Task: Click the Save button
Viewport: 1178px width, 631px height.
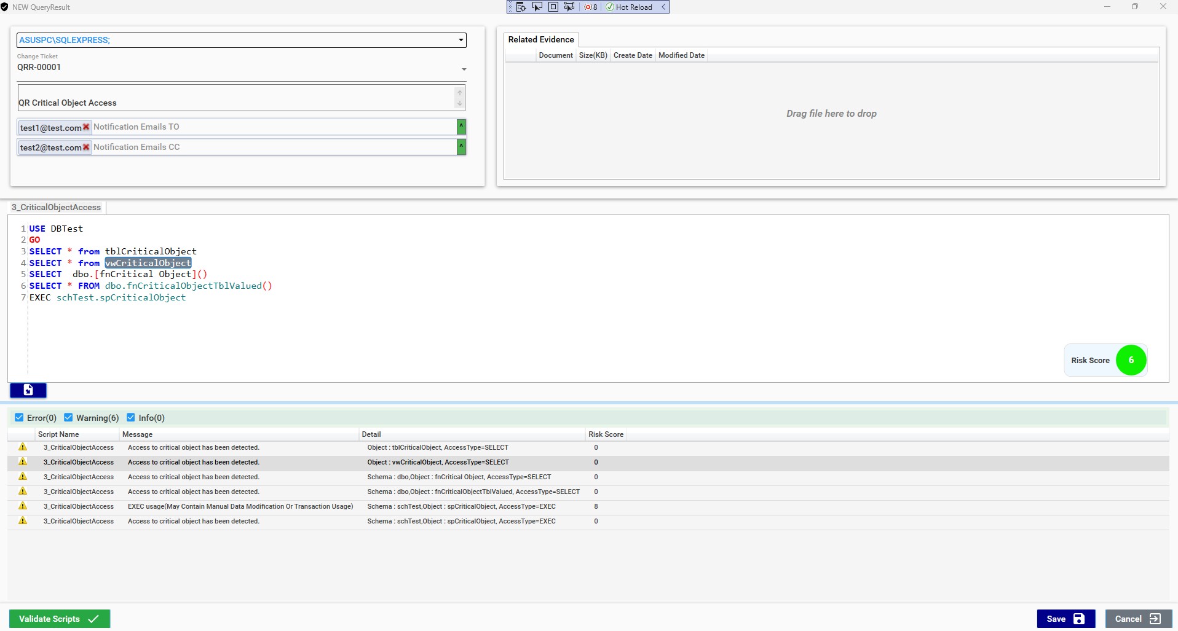Action: pos(1065,619)
